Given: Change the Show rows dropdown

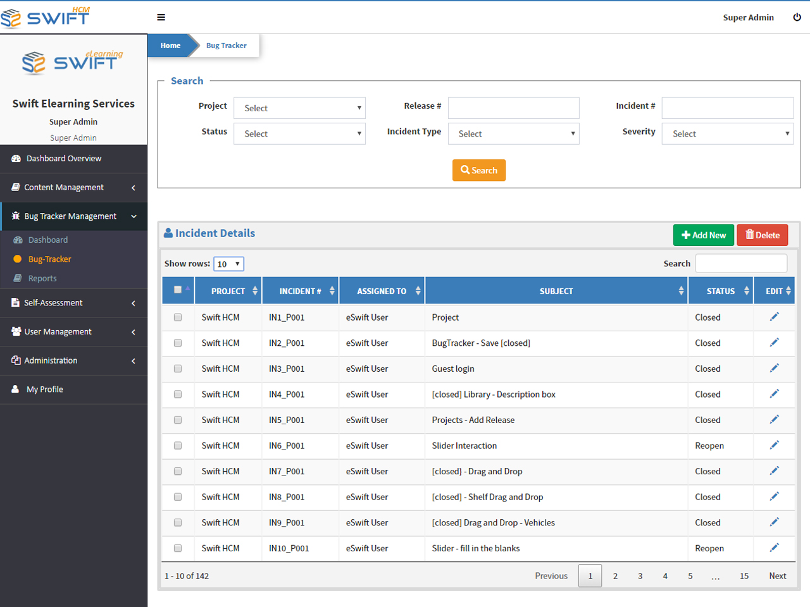Looking at the screenshot, I should [x=228, y=264].
